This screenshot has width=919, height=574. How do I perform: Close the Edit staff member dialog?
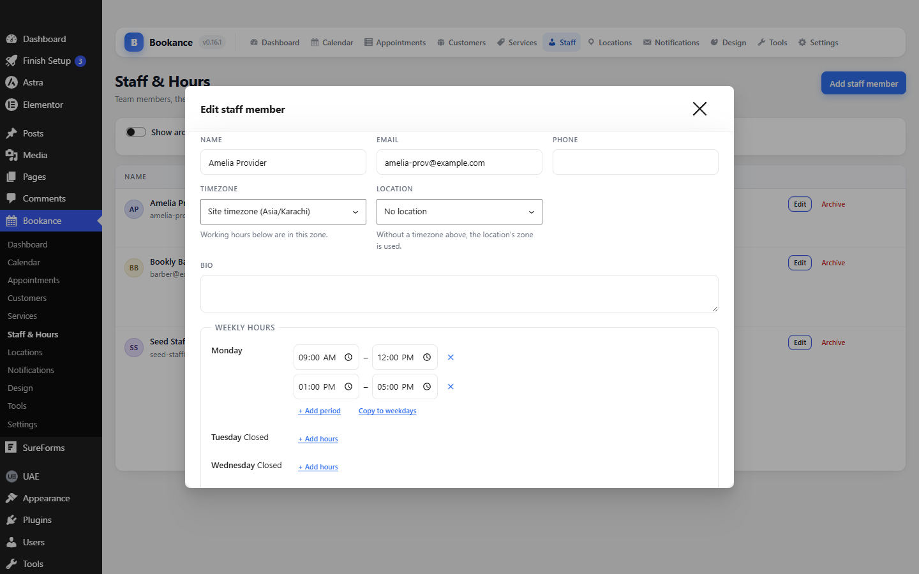(699, 109)
